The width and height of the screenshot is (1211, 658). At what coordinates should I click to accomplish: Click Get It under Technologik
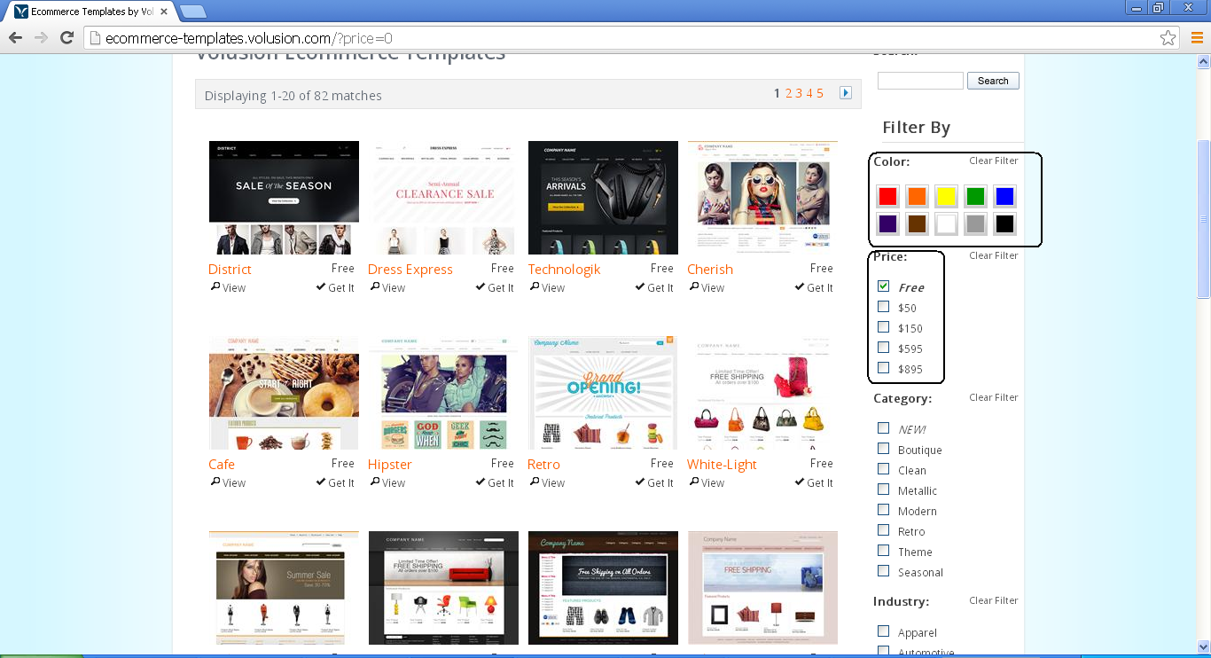pos(654,287)
